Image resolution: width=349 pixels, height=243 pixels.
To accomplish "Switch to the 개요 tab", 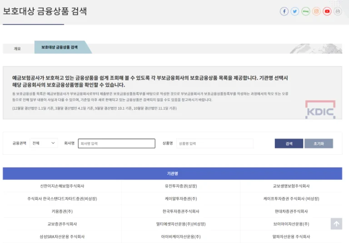I will tap(17, 48).
